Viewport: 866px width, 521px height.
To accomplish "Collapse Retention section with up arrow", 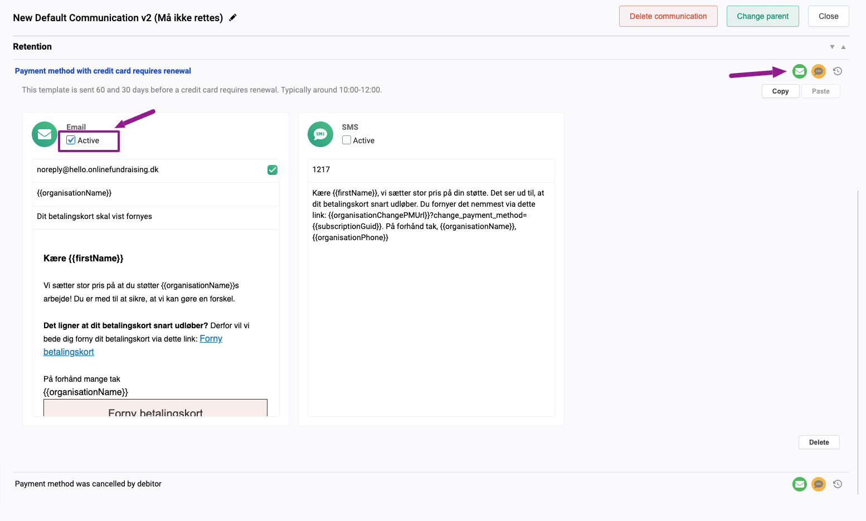I will coord(844,47).
